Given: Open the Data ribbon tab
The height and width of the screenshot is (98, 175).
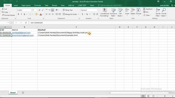Looking at the screenshot, I should pos(46,5).
